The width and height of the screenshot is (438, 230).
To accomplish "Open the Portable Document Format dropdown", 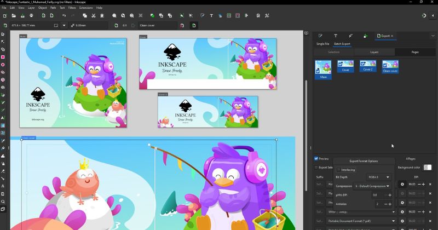I will [361, 221].
